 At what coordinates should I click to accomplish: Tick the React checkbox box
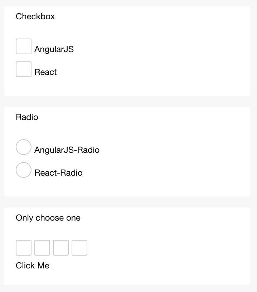pos(24,69)
